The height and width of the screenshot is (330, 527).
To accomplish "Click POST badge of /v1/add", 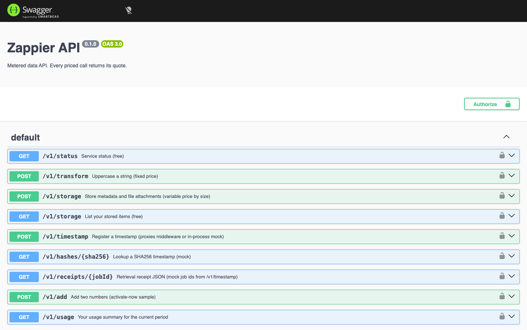I will [x=24, y=297].
